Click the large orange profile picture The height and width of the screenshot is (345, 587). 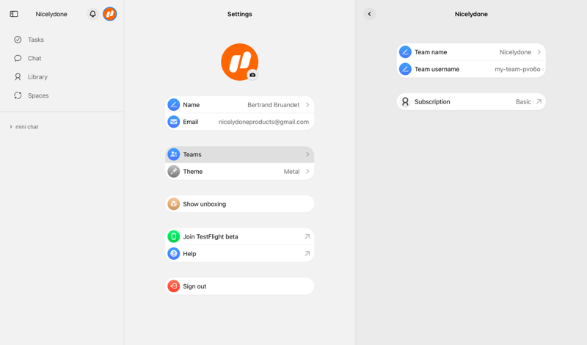240,62
